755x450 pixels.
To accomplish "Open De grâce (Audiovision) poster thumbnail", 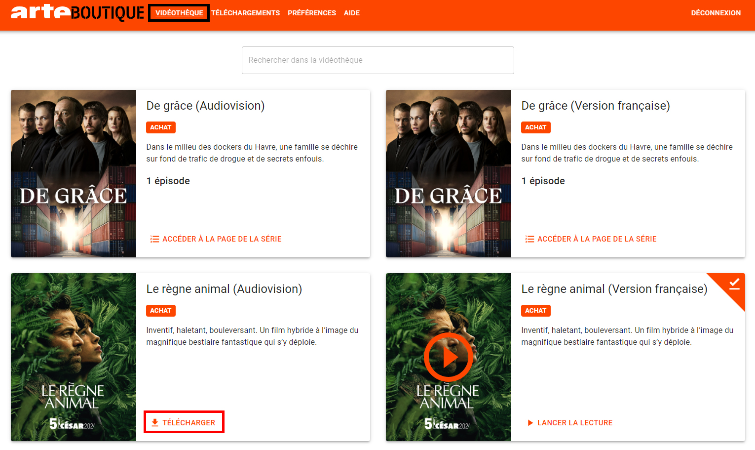I will [x=74, y=173].
